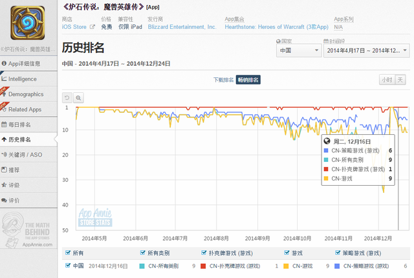Click the icon next to Related Apps

click(x=4, y=109)
